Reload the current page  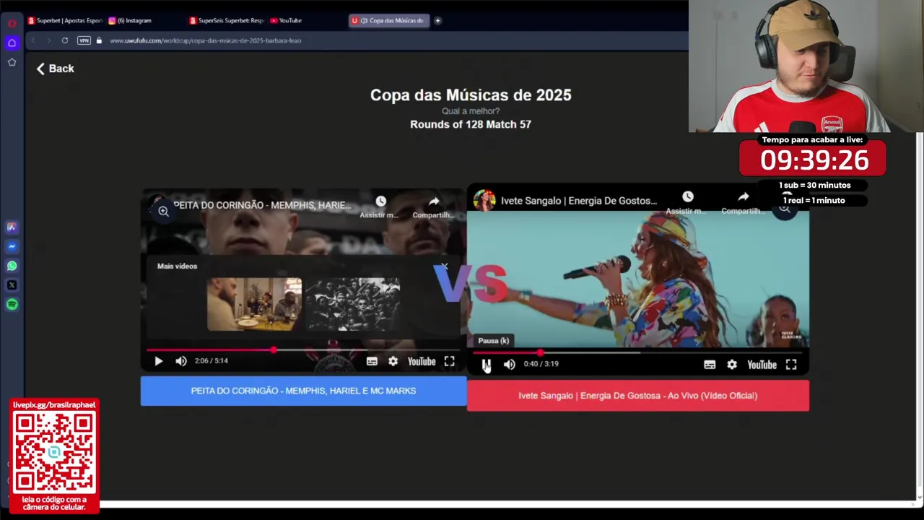pyautogui.click(x=65, y=40)
